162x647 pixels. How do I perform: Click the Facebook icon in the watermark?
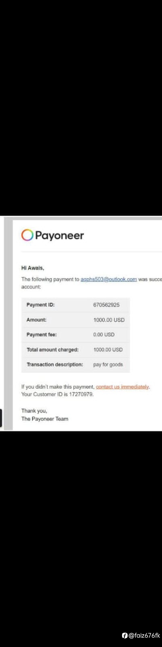[125, 636]
